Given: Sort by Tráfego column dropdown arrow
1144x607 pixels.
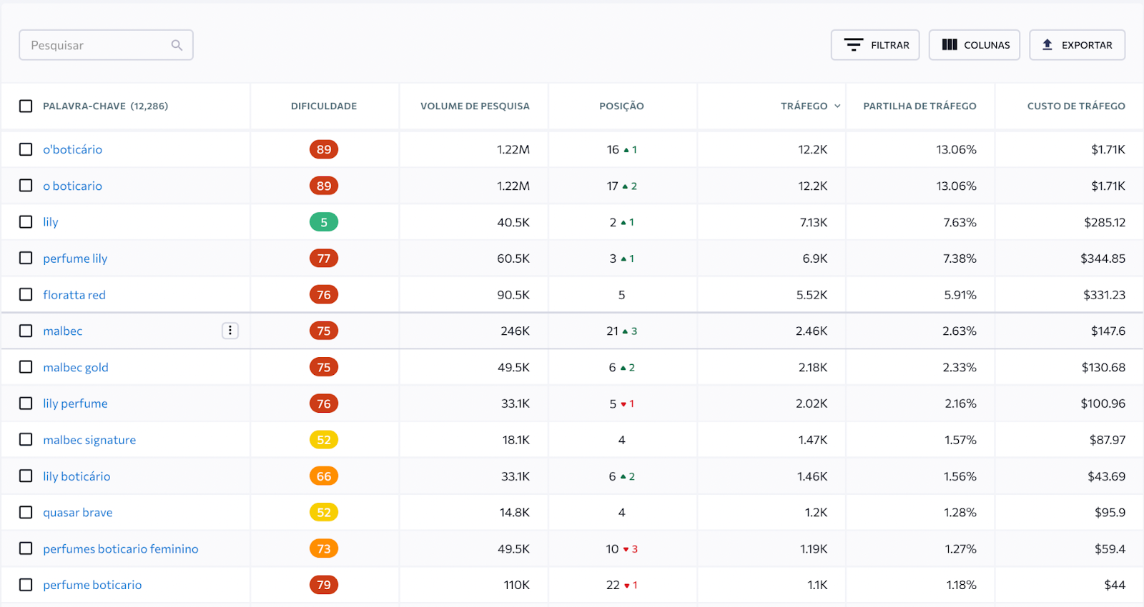Looking at the screenshot, I should tap(837, 106).
